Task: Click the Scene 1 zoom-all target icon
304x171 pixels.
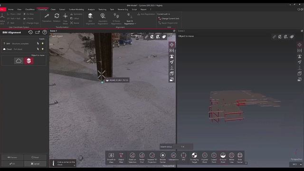Action: 172,45
